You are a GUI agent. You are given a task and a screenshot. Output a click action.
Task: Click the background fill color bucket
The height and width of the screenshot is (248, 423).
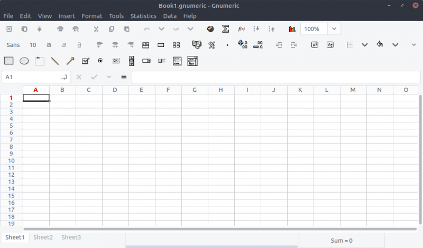[380, 45]
